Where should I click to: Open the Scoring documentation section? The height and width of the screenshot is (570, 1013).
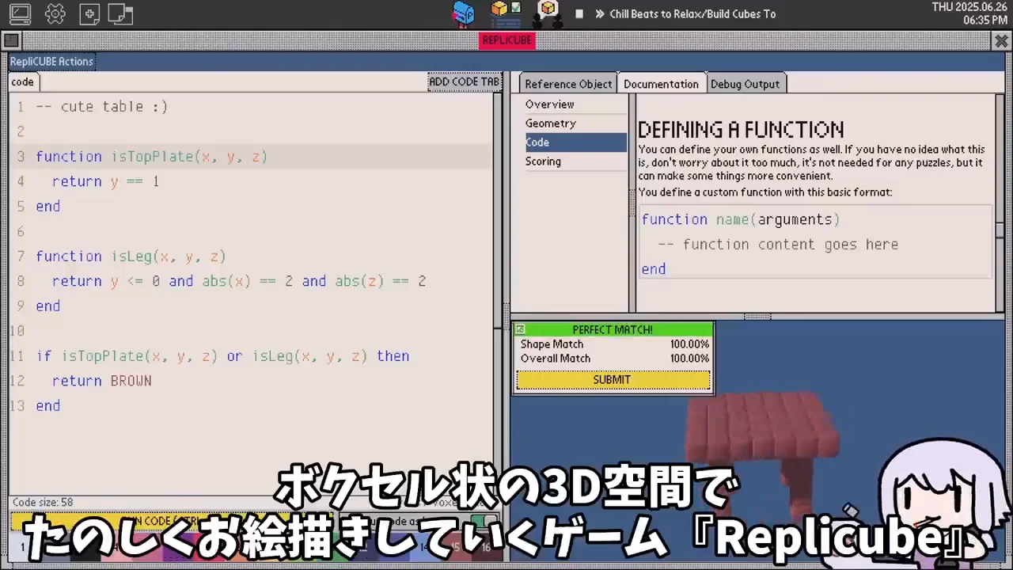point(575,161)
